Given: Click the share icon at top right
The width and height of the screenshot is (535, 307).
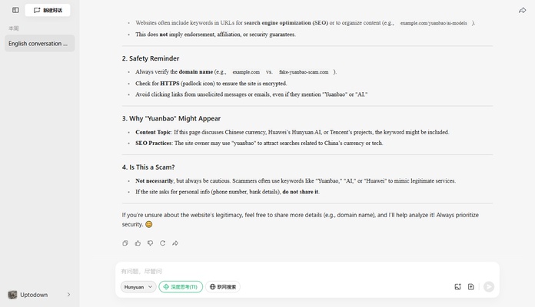Looking at the screenshot, I should pos(523,10).
